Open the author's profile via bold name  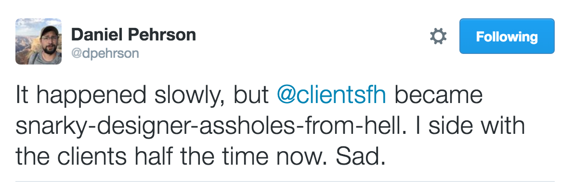click(x=133, y=35)
